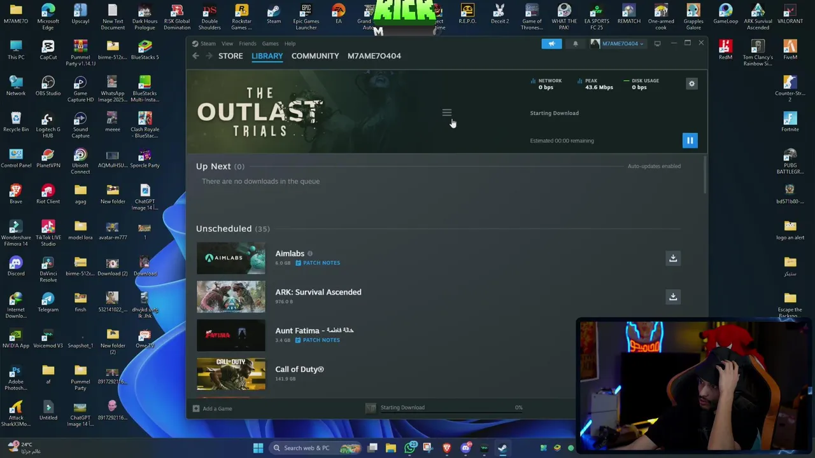Download ARK: Survival Ascended with its icon
815x458 pixels.
coord(672,296)
